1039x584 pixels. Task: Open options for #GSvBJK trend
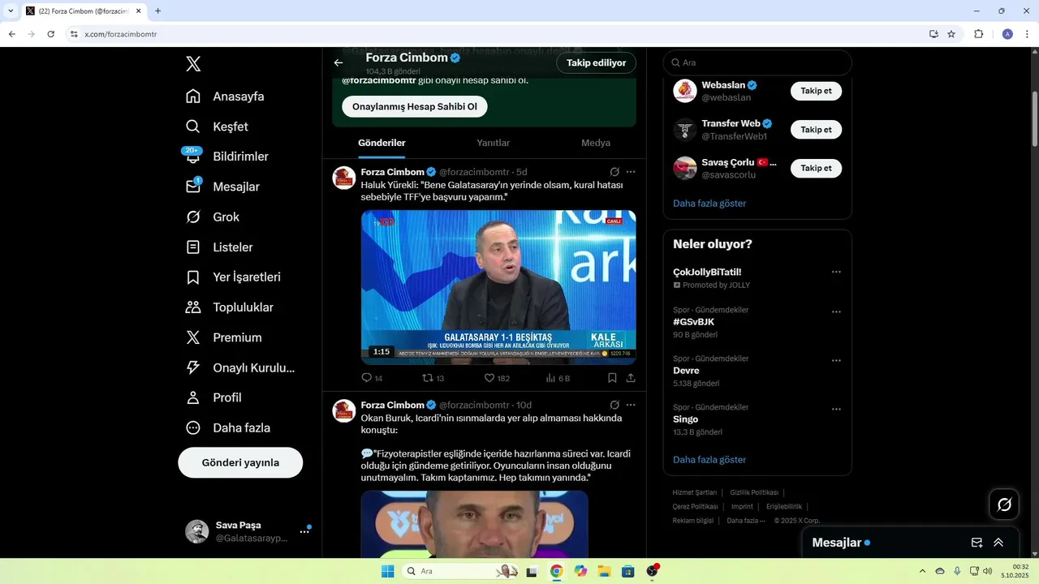pyautogui.click(x=836, y=311)
